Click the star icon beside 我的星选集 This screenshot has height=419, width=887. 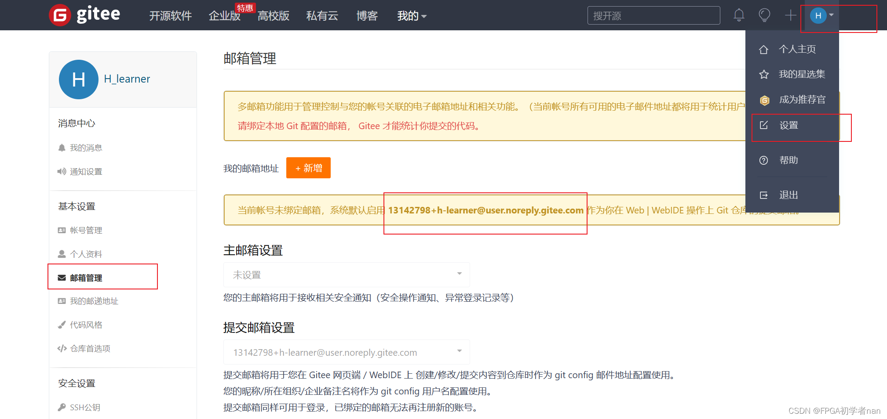point(764,75)
